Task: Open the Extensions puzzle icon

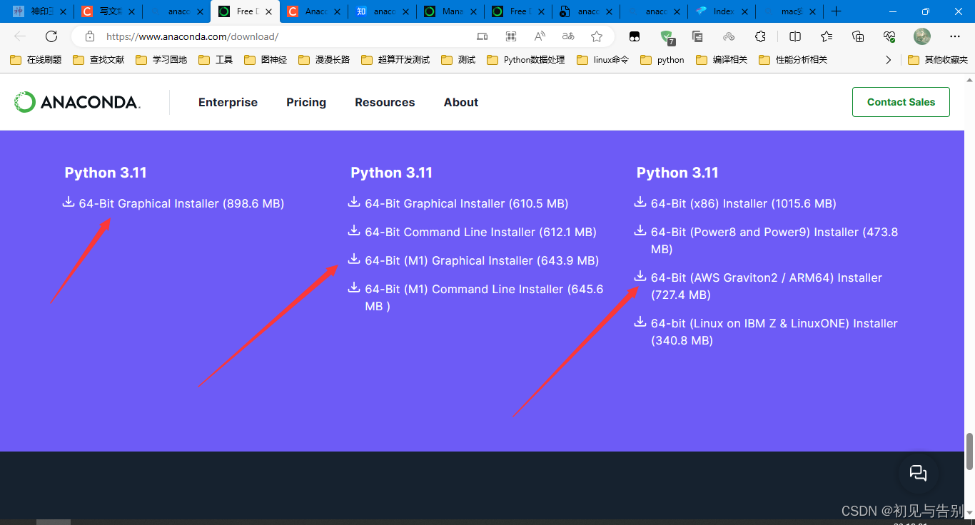Action: (x=760, y=36)
